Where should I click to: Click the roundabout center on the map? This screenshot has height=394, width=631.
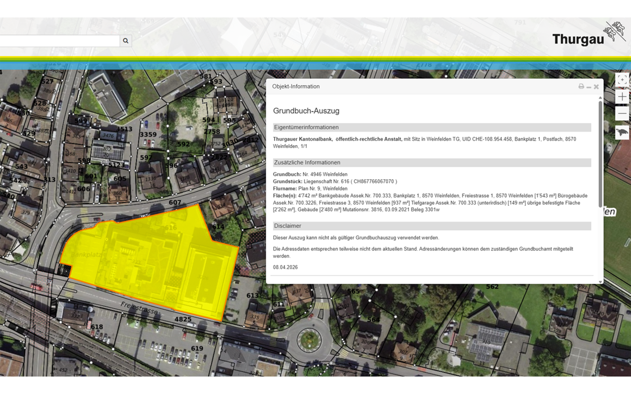pyautogui.click(x=309, y=339)
